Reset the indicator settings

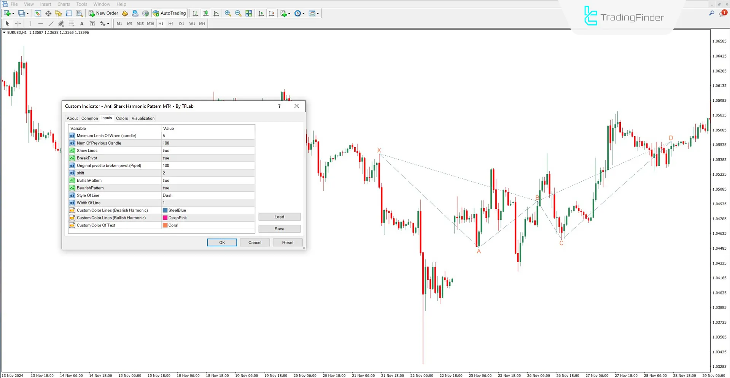[x=287, y=242]
